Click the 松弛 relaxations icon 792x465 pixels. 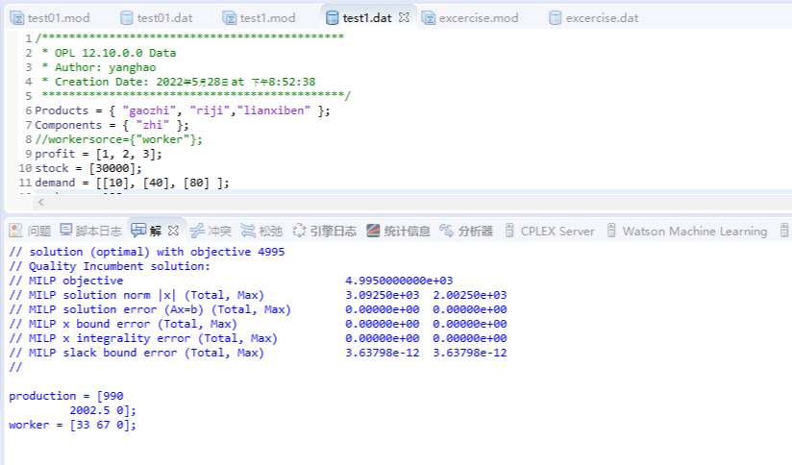[x=248, y=231]
